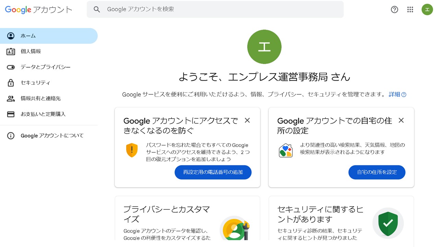439x247 pixels.
Task: Open Google アカウントについて
Action: pyautogui.click(x=52, y=136)
